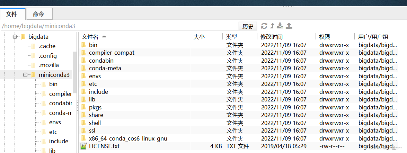Click the folder icon of envs row
407x153 pixels.
[x=83, y=76]
